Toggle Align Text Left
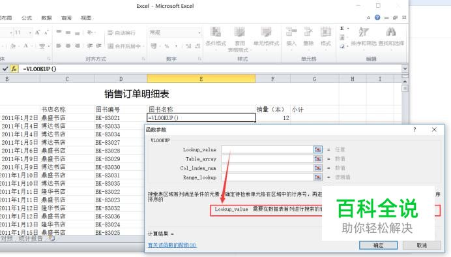The image size is (451, 257). tap(59, 46)
